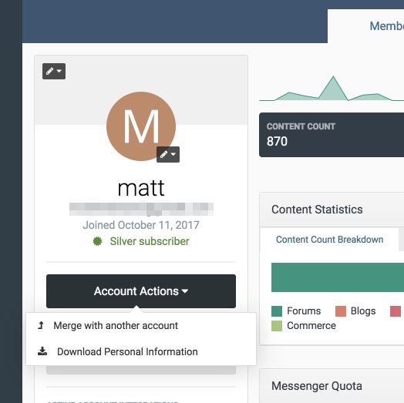Select Merge with another account
The height and width of the screenshot is (403, 404).
pyautogui.click(x=116, y=326)
